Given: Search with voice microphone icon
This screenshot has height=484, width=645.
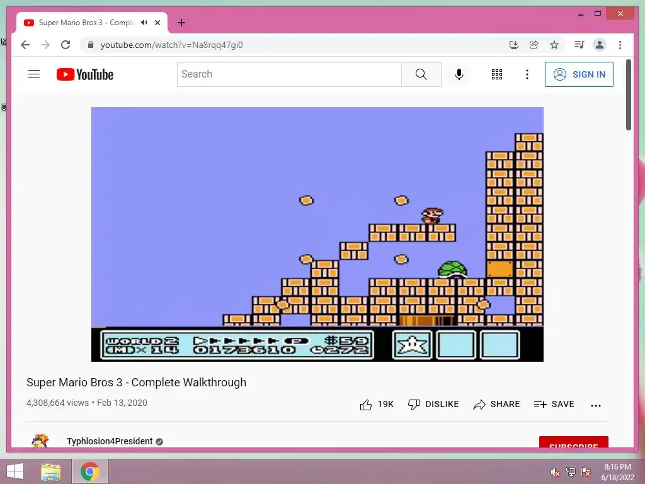Looking at the screenshot, I should pyautogui.click(x=459, y=74).
